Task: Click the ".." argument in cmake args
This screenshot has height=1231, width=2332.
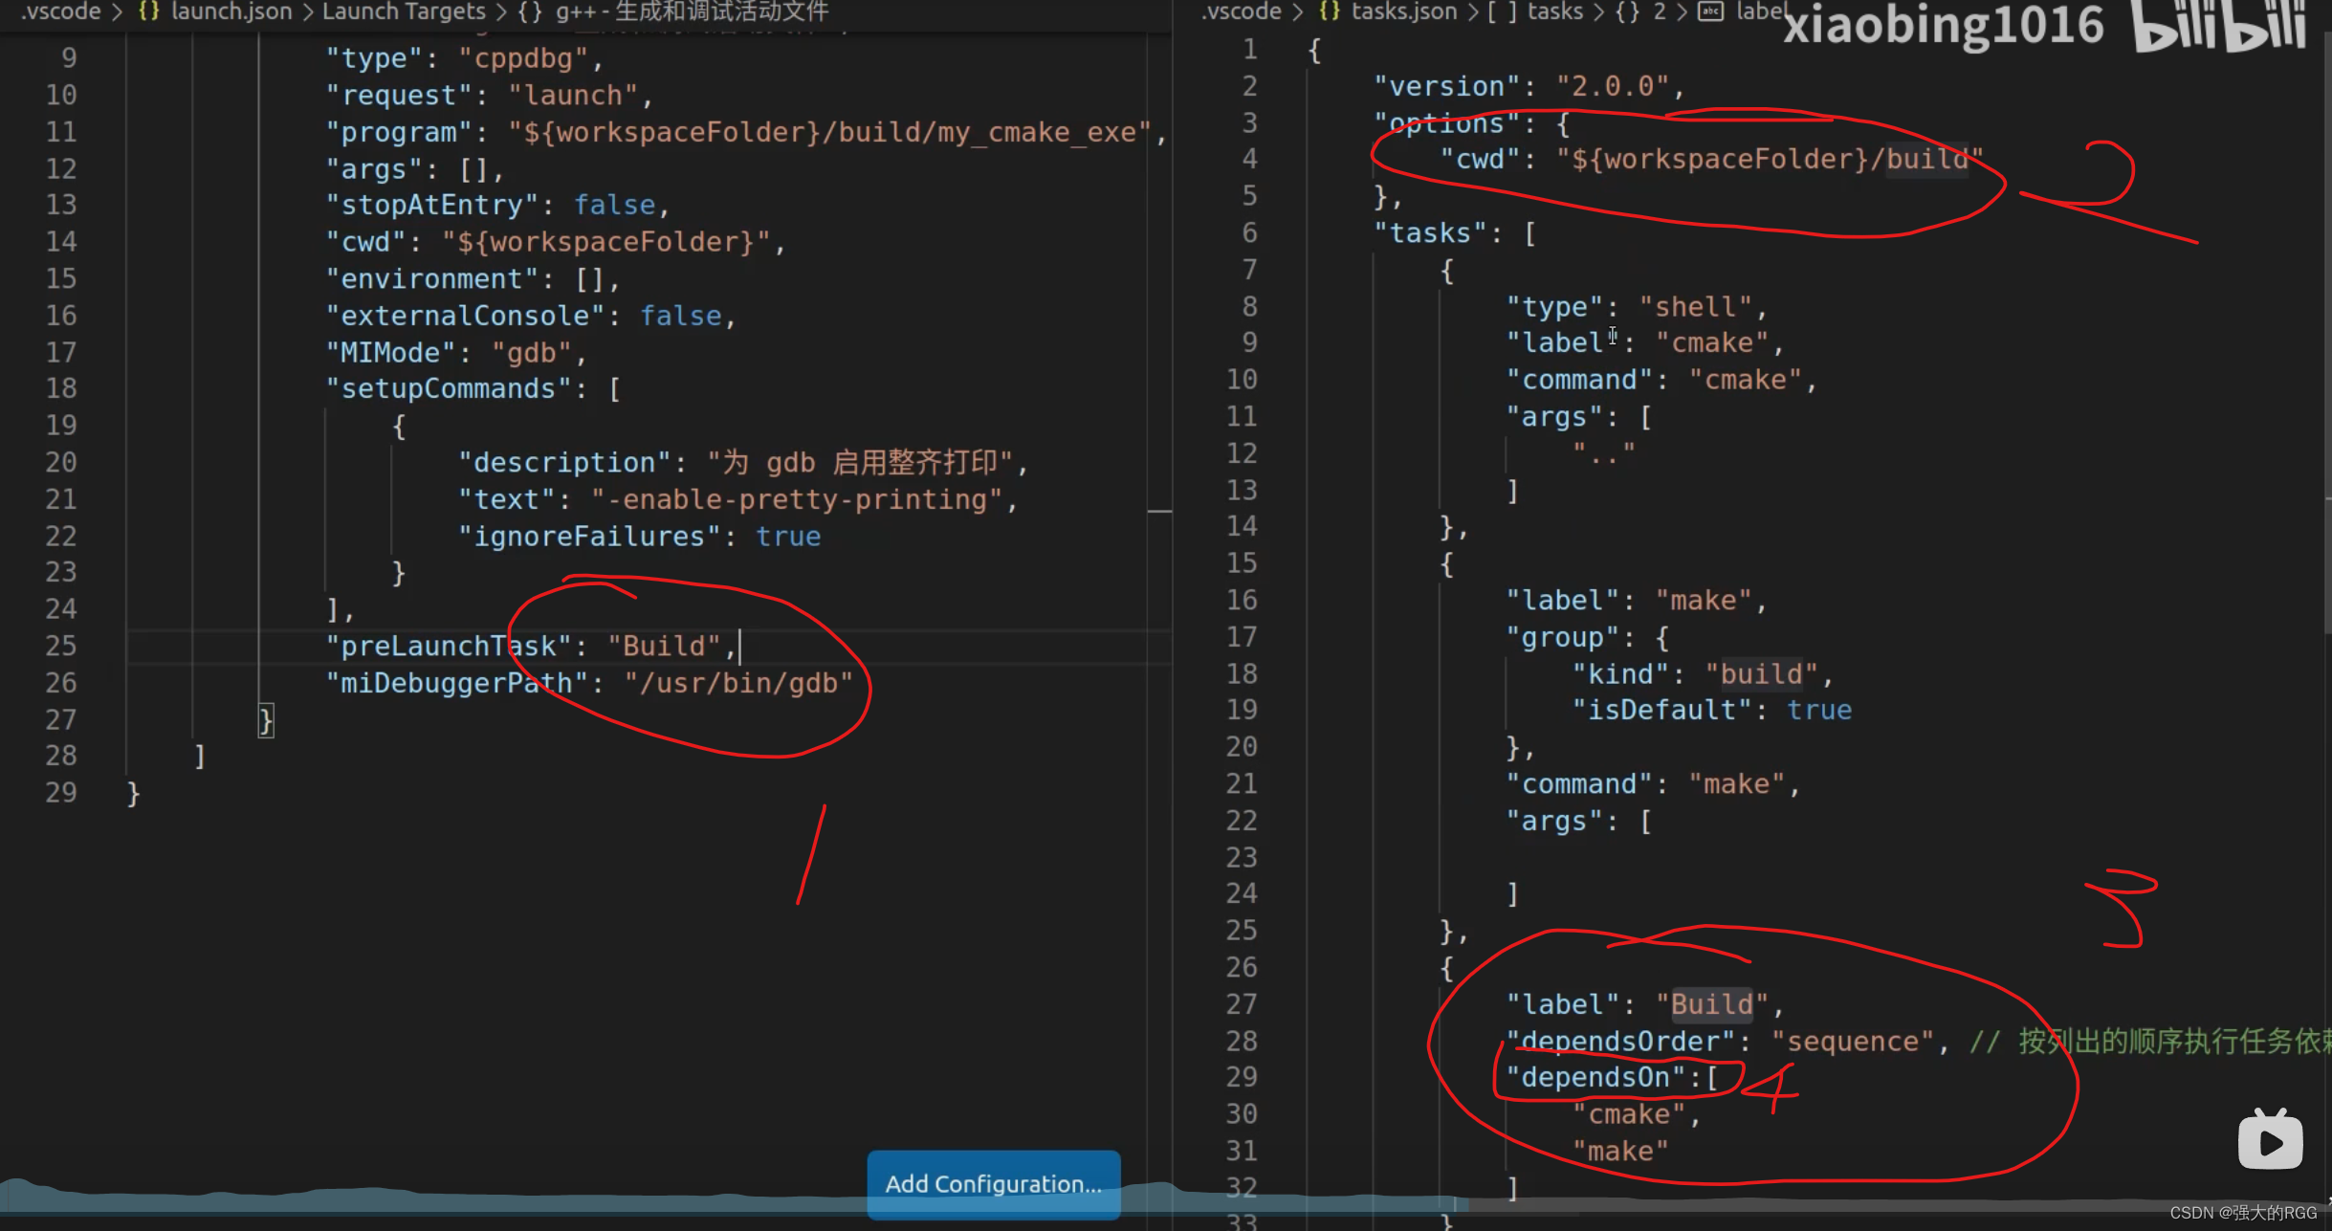Action: [x=1604, y=452]
